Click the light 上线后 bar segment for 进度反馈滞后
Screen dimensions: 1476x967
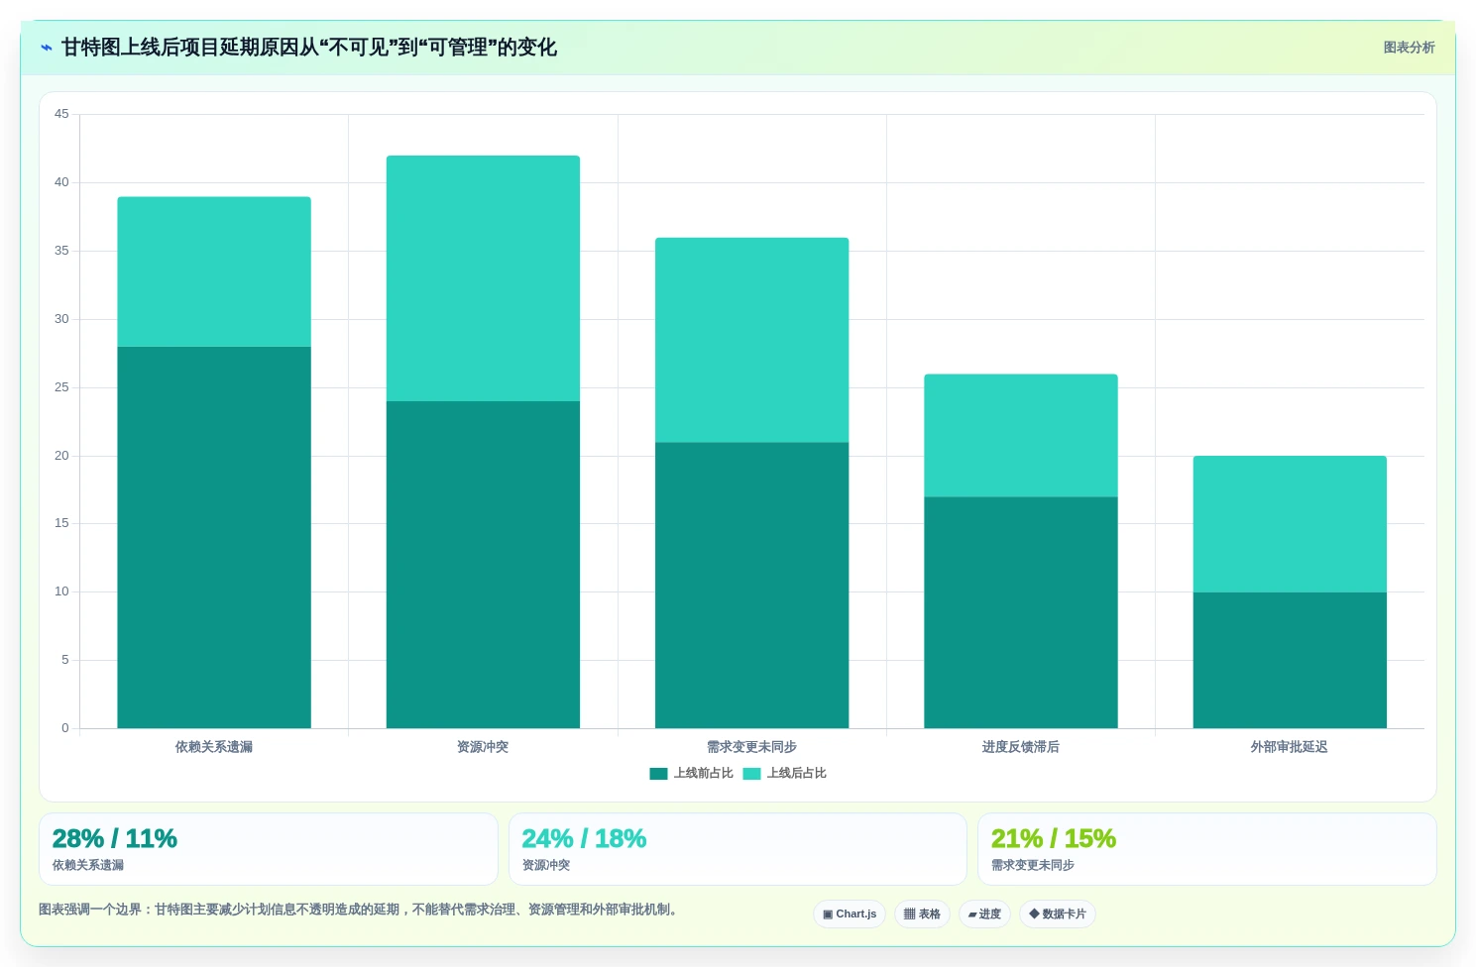tap(1021, 435)
